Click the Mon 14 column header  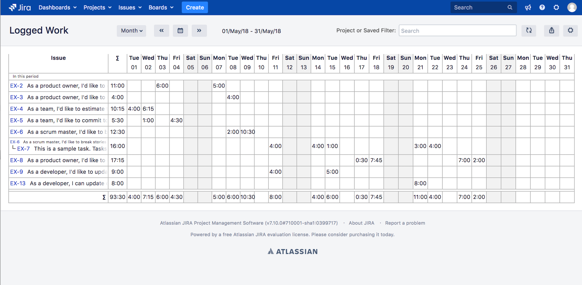pos(318,63)
